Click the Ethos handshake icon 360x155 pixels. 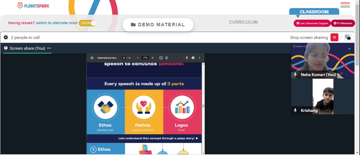[105, 107]
